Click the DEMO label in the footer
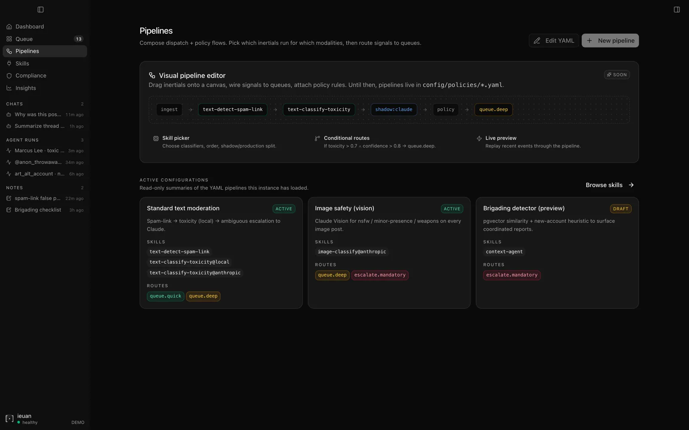This screenshot has height=430, width=689. coord(78,423)
